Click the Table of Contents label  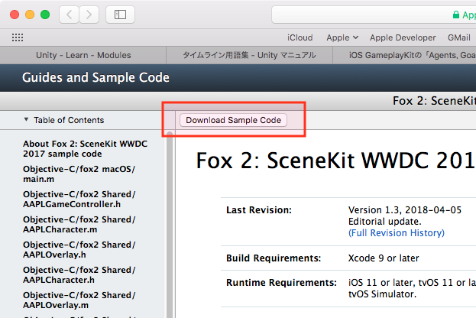click(x=69, y=120)
